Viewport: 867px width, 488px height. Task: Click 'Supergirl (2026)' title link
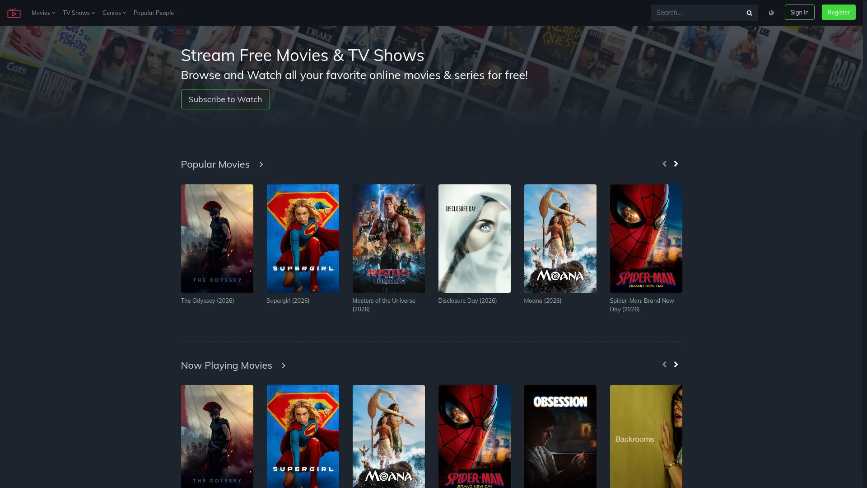pyautogui.click(x=288, y=301)
